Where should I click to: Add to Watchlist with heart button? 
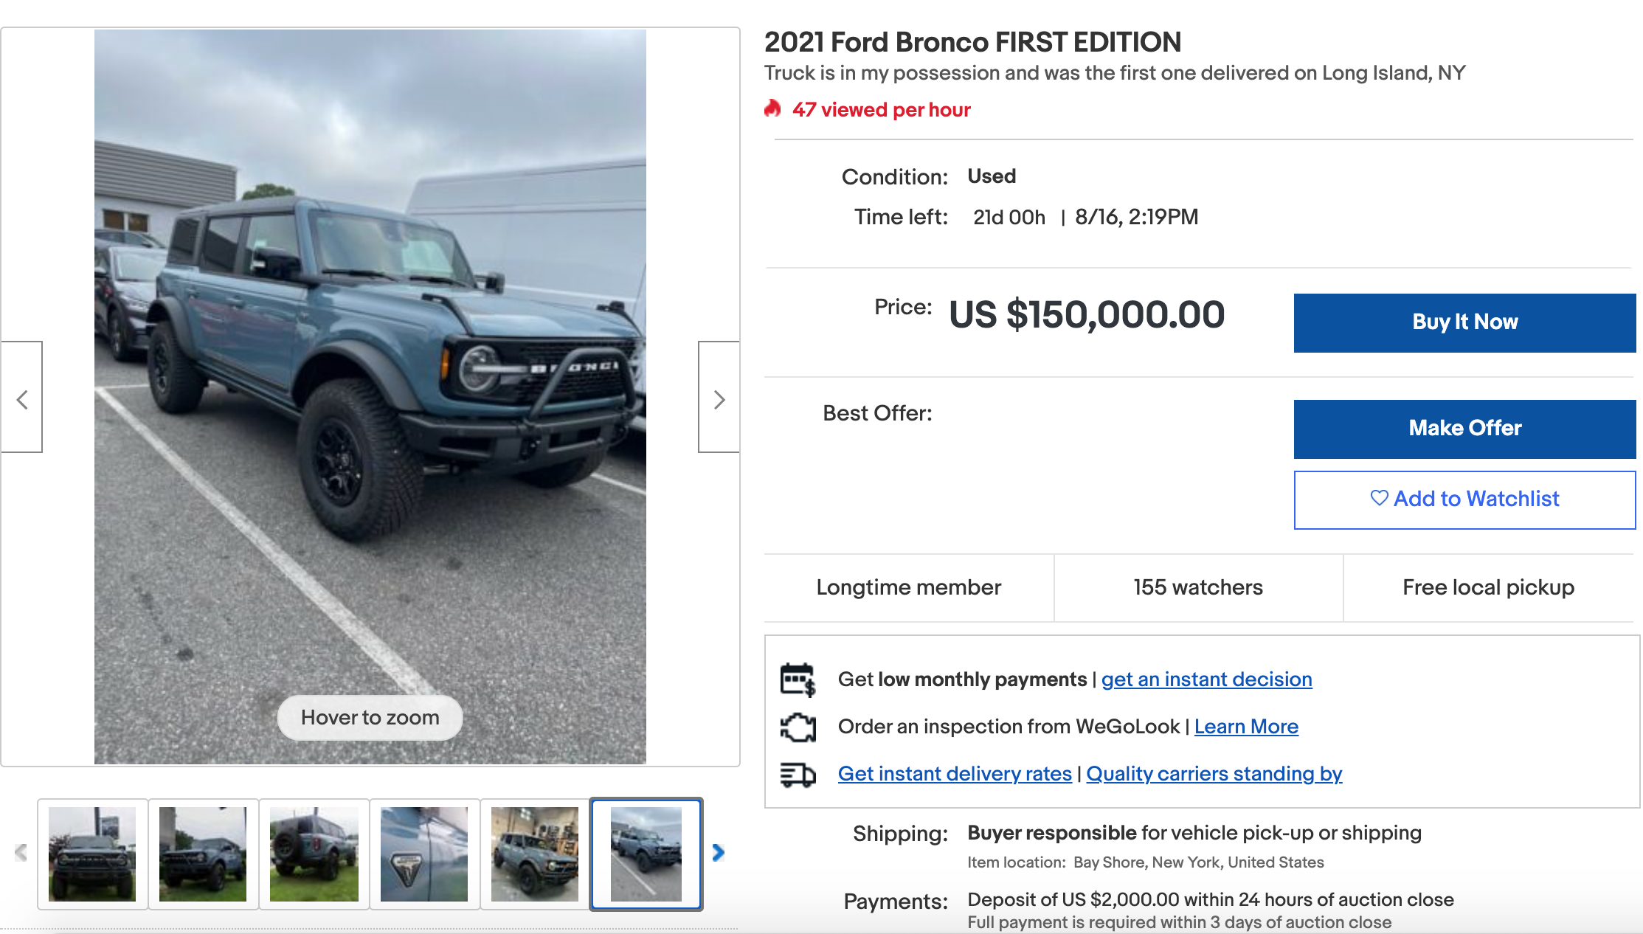tap(1464, 499)
